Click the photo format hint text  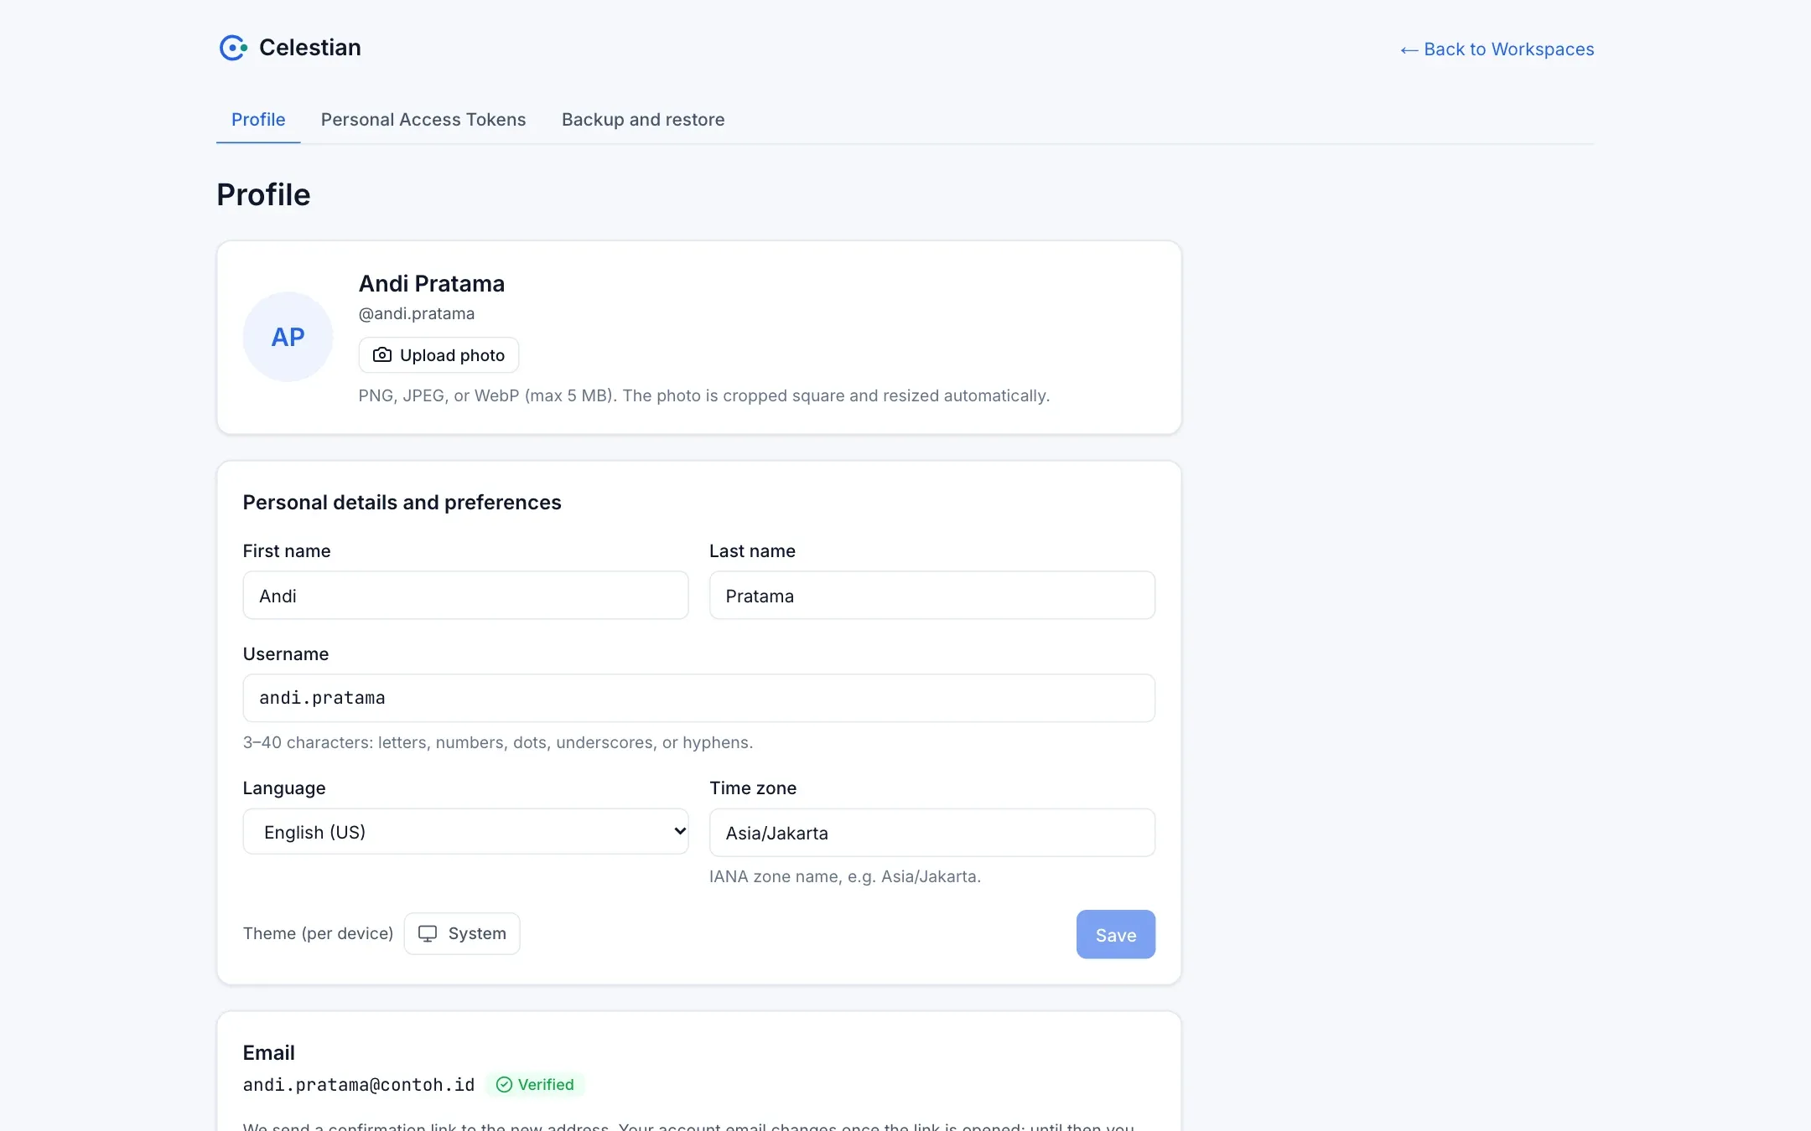[704, 395]
